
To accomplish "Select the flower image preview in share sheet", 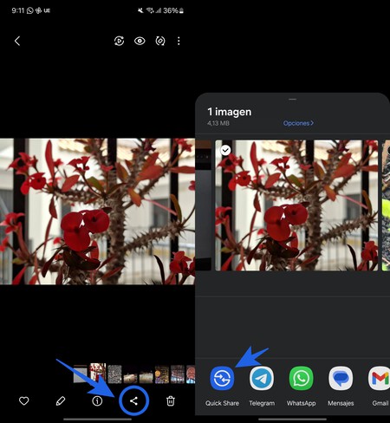I will (296, 205).
